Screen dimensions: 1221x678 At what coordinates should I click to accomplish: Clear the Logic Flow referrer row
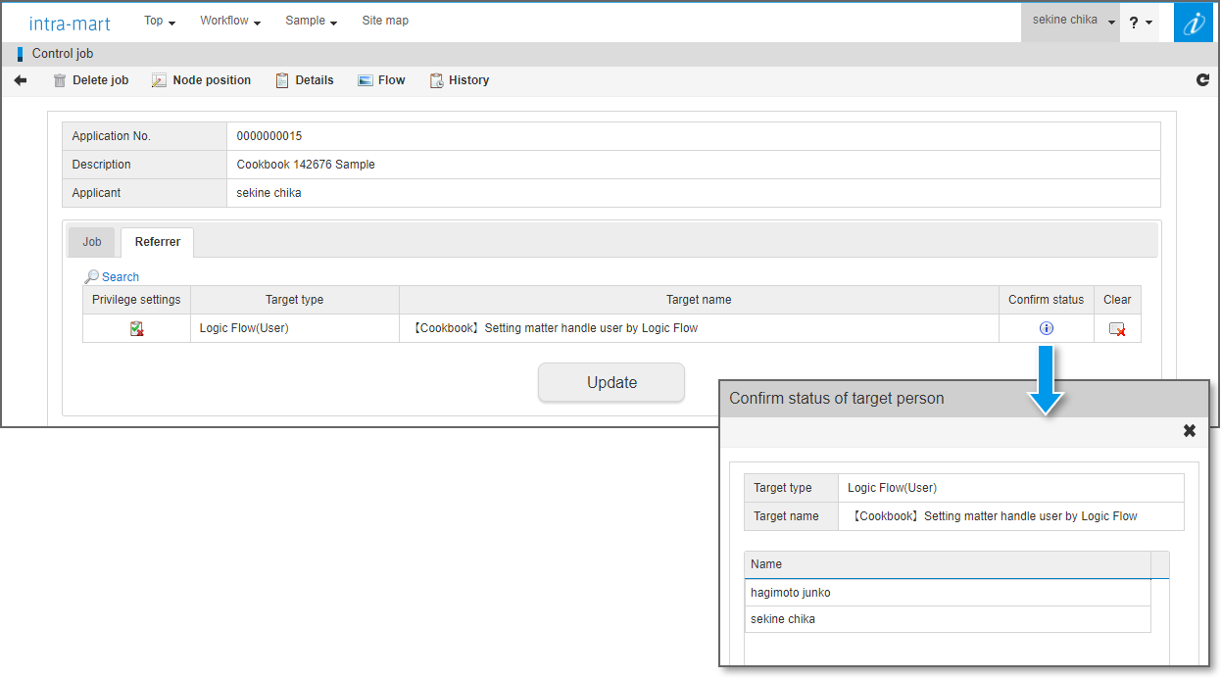1116,329
